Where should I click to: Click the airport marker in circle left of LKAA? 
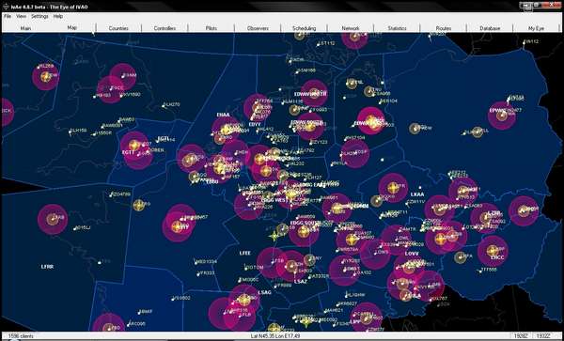click(393, 188)
